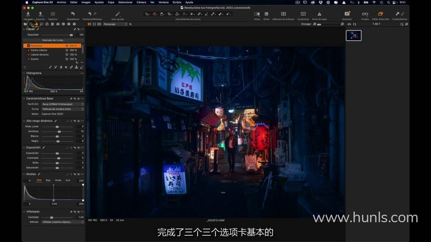
Task: Select the Rojo levels channel
Action: [48, 181]
